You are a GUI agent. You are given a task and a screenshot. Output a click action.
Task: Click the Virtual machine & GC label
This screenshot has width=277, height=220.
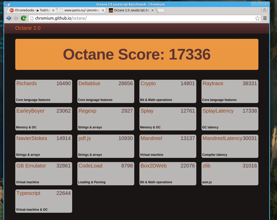tap(32, 210)
